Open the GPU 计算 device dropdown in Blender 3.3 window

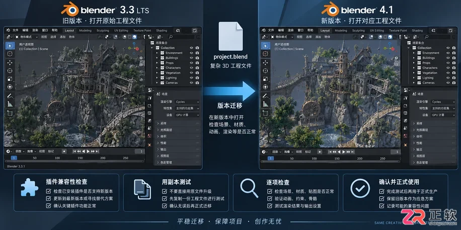(187, 115)
